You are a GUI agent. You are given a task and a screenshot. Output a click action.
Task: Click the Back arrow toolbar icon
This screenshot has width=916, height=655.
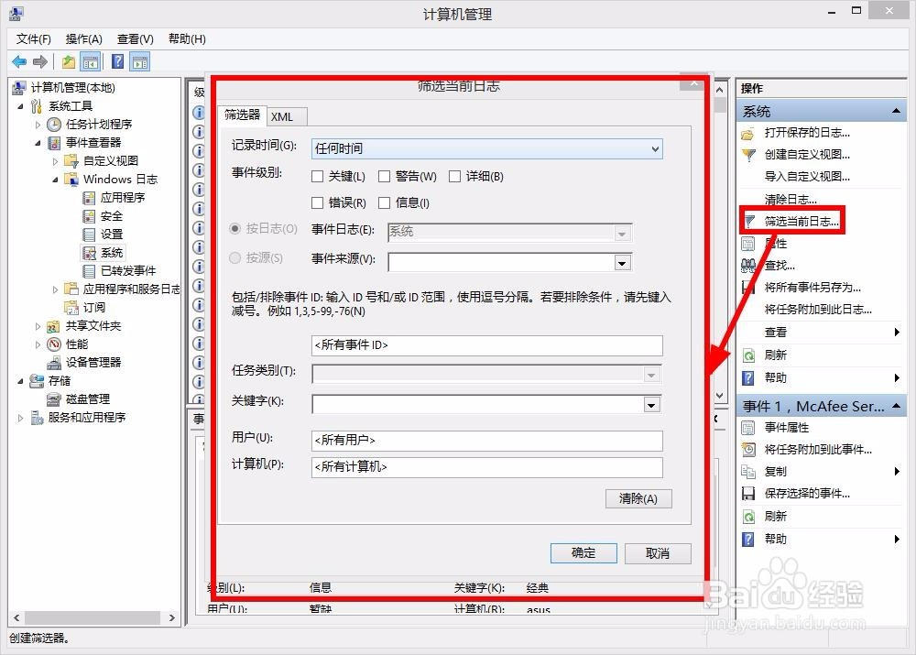pyautogui.click(x=19, y=61)
